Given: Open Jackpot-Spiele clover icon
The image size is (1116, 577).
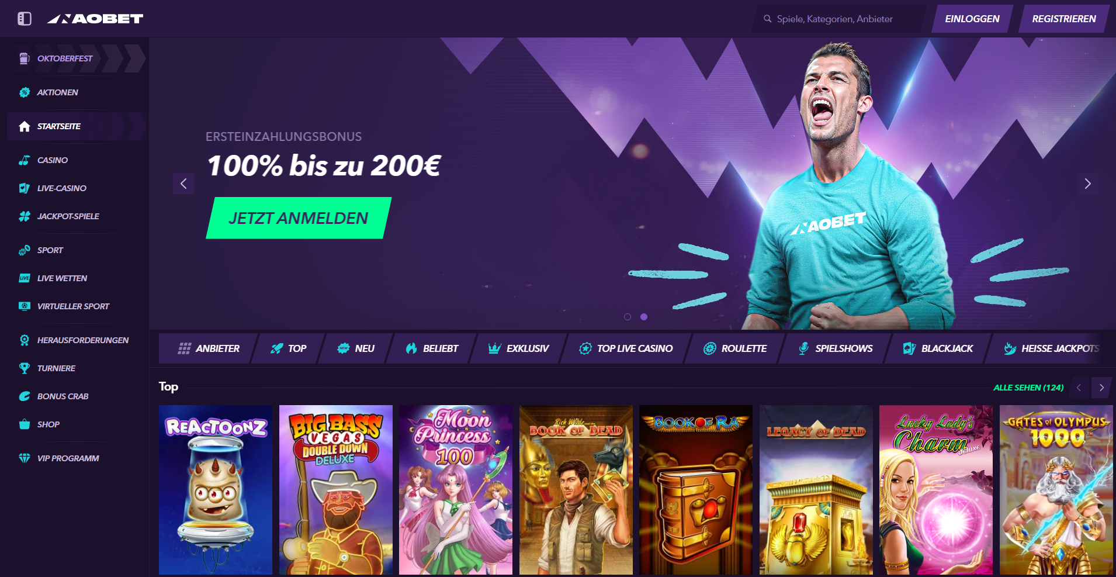Looking at the screenshot, I should coord(24,216).
